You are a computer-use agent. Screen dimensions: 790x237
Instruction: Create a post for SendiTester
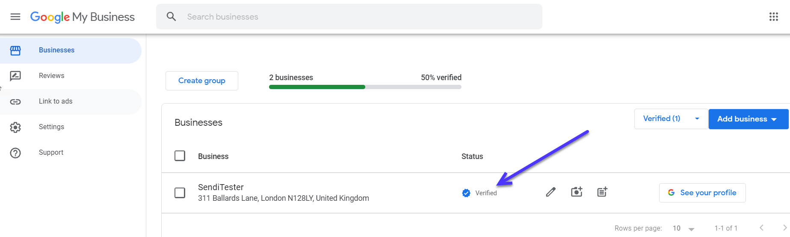(602, 192)
